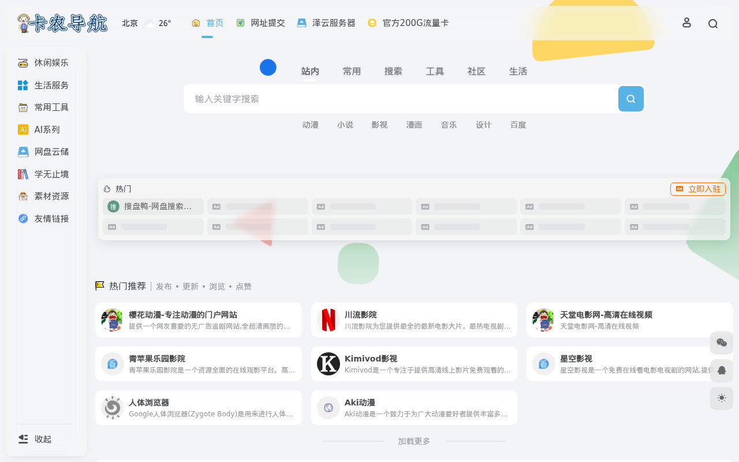Open the AI系列 sidebar category
This screenshot has height=462, width=739.
point(46,129)
